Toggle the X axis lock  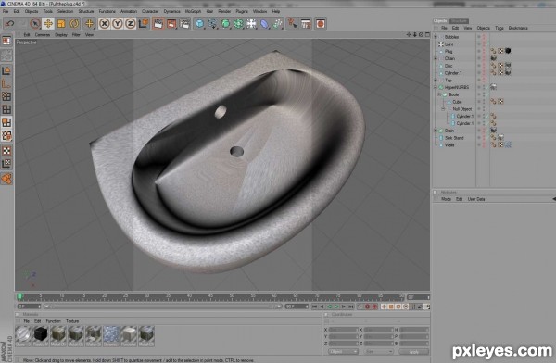coord(104,24)
